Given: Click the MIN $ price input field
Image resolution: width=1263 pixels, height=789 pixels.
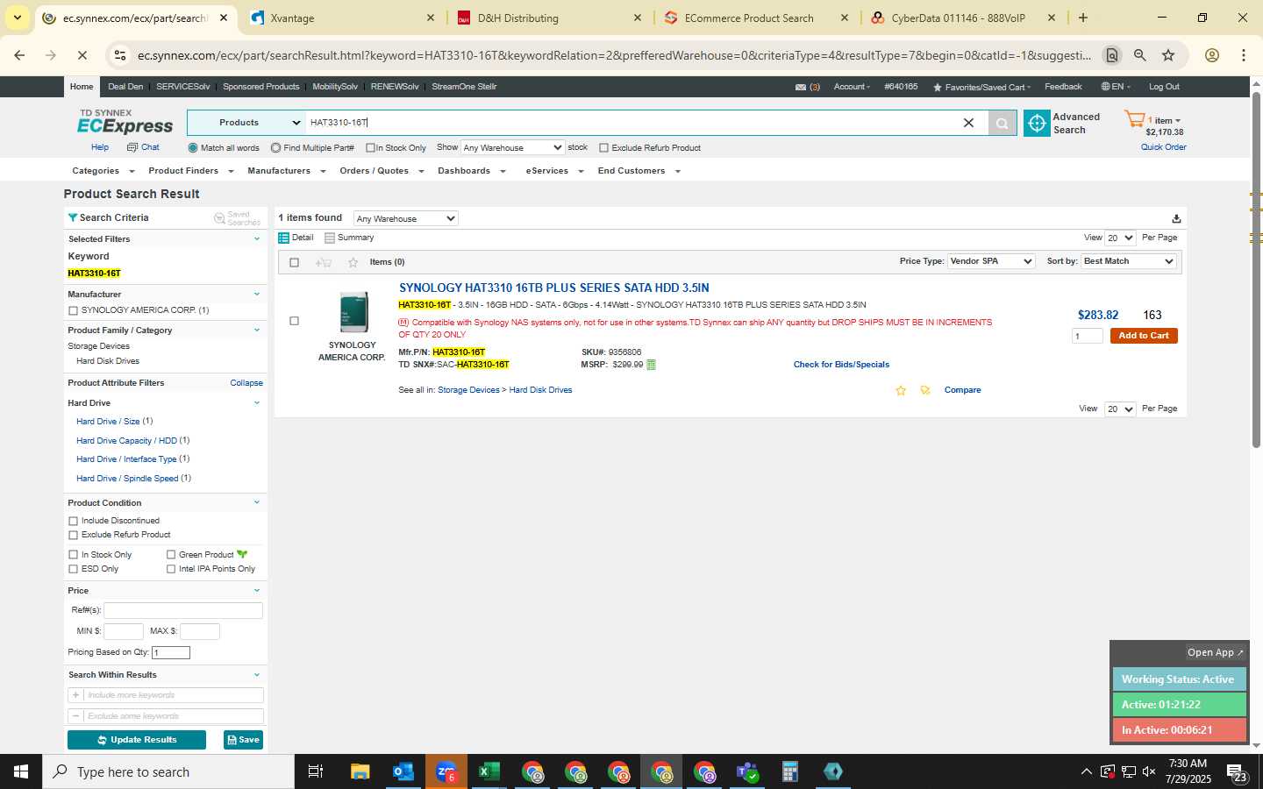Looking at the screenshot, I should 124,631.
